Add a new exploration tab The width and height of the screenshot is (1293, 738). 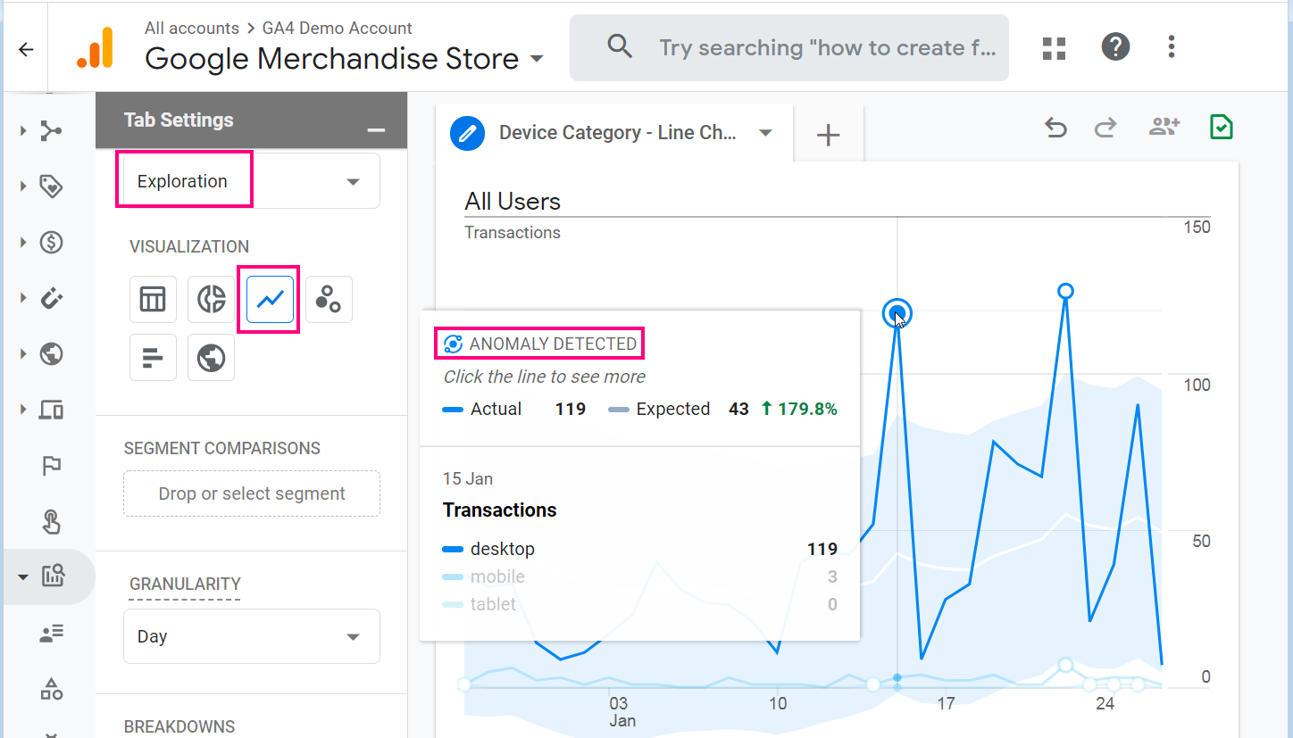(x=829, y=135)
